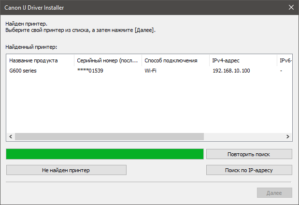299x205 pixels.
Task: Click the Далее button
Action: point(274,193)
